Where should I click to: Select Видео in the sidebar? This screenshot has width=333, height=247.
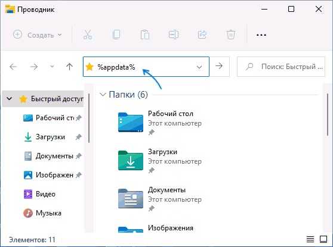coord(40,194)
